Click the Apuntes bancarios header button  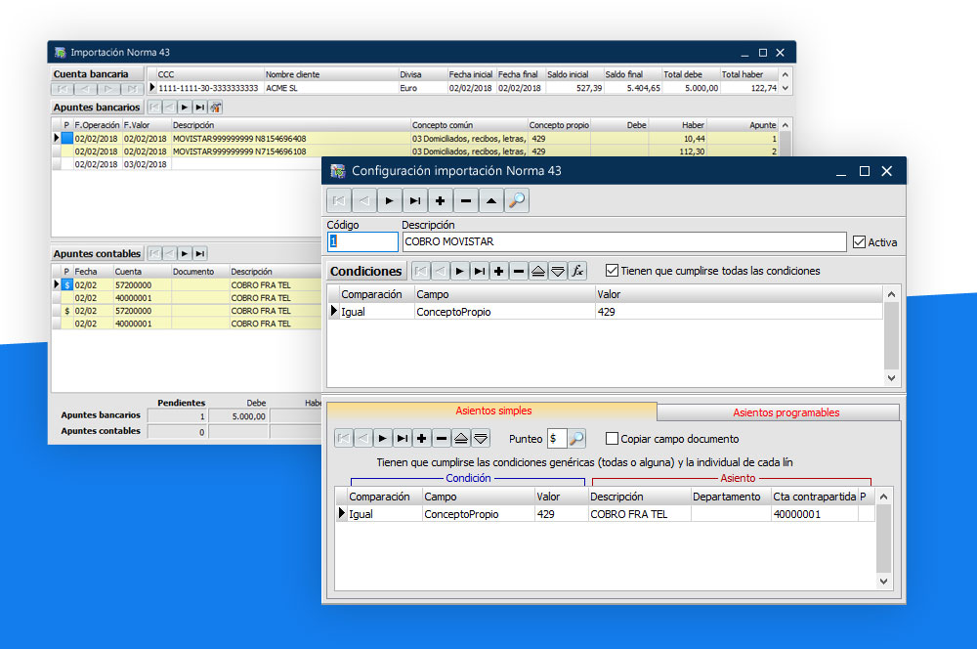(x=97, y=107)
